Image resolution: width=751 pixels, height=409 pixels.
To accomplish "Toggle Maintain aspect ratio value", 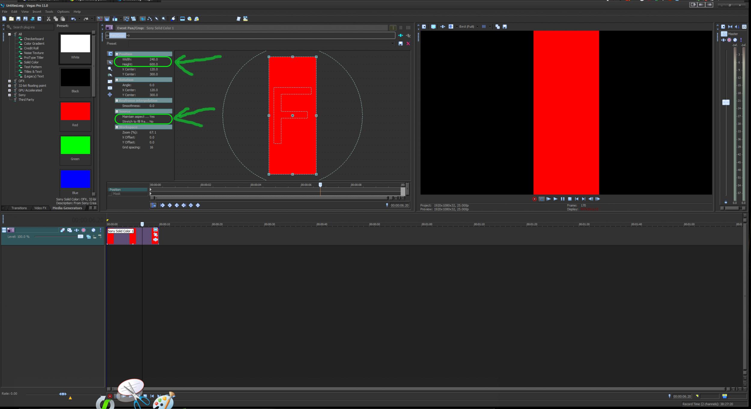I will [152, 116].
